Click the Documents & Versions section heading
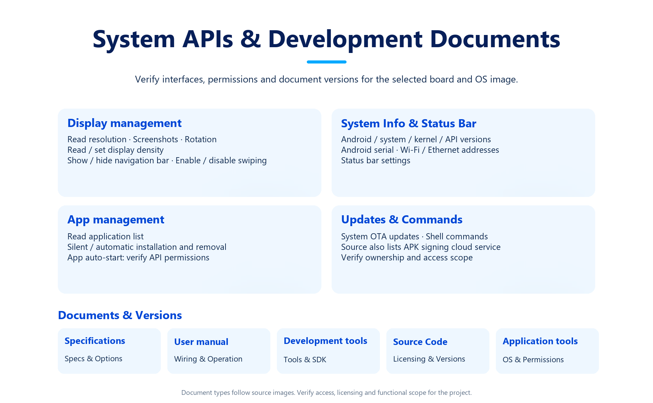This screenshot has width=653, height=403. click(x=120, y=315)
